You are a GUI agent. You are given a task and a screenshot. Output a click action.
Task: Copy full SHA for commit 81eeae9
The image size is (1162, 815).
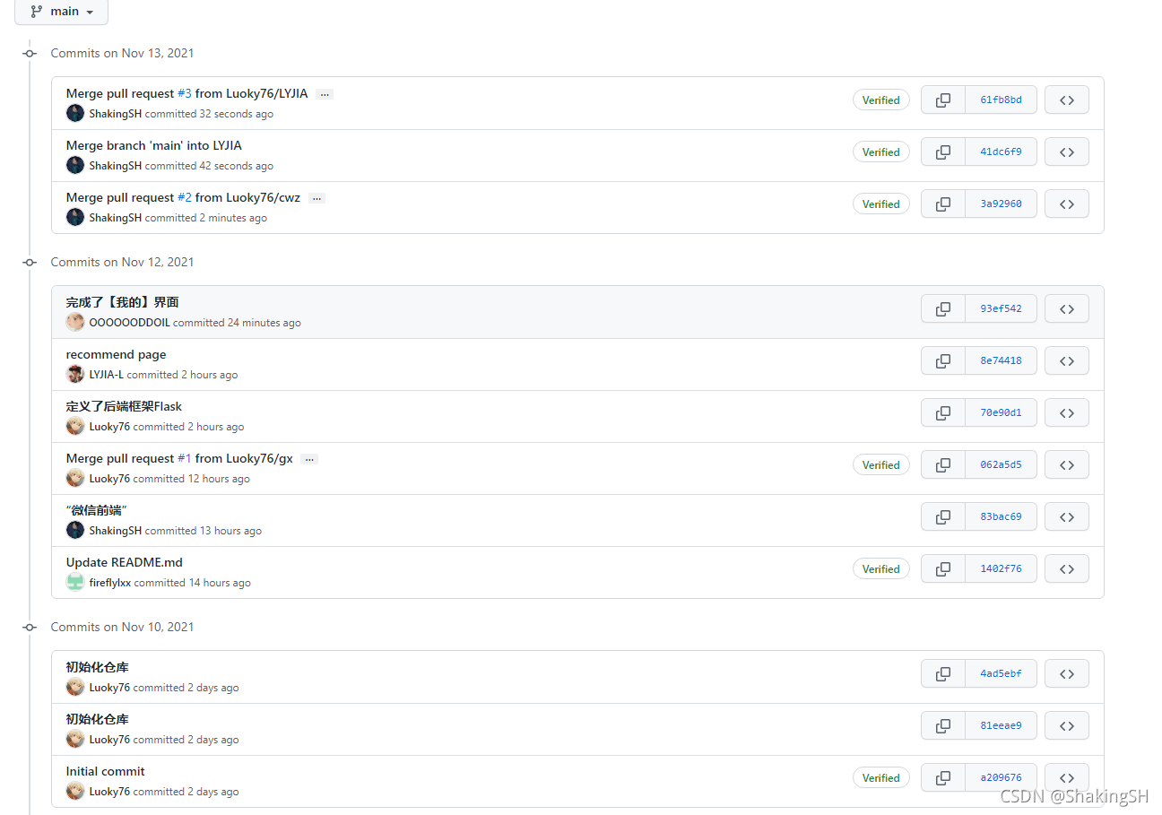coord(943,726)
